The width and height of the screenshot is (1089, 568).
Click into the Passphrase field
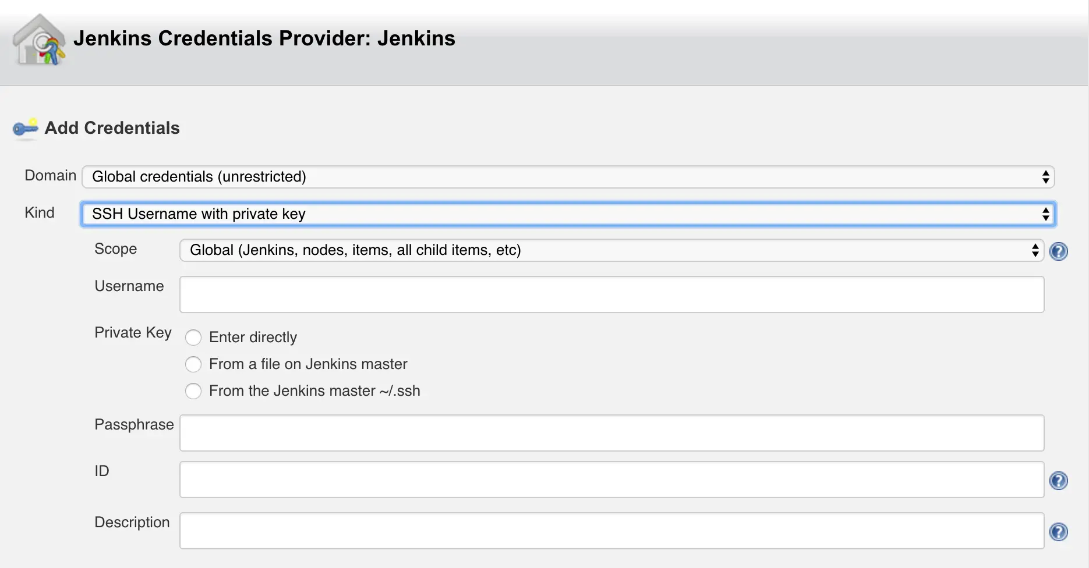[611, 433]
